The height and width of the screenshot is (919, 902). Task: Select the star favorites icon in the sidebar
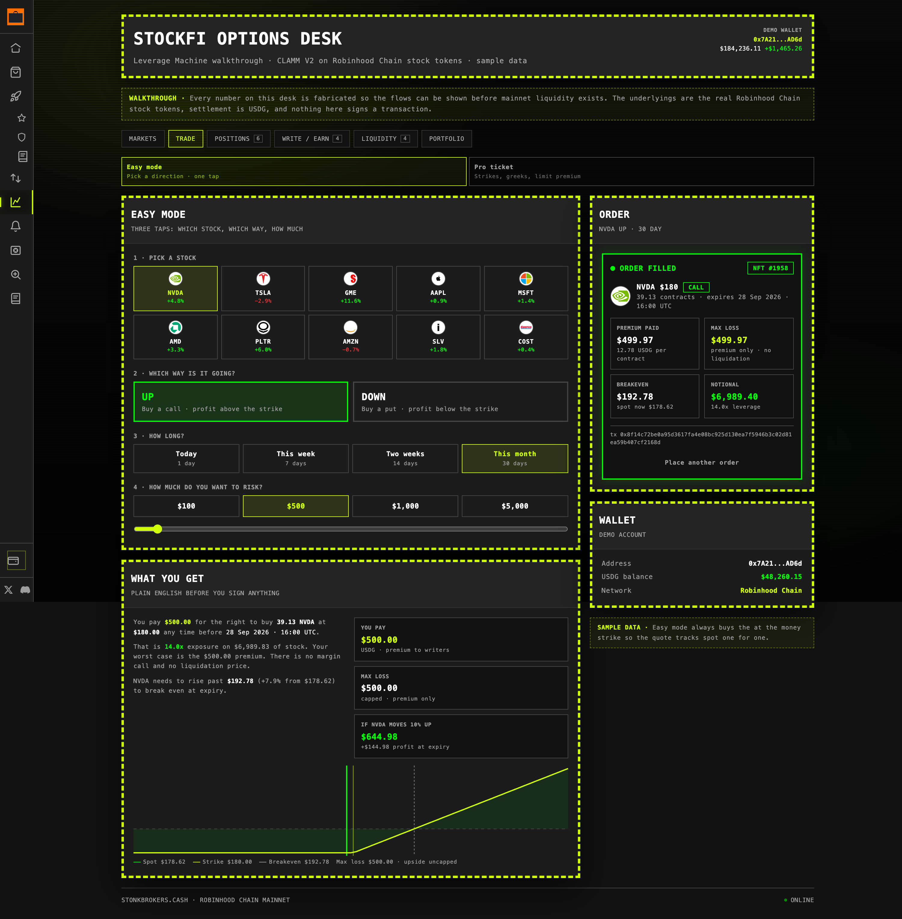pyautogui.click(x=22, y=118)
